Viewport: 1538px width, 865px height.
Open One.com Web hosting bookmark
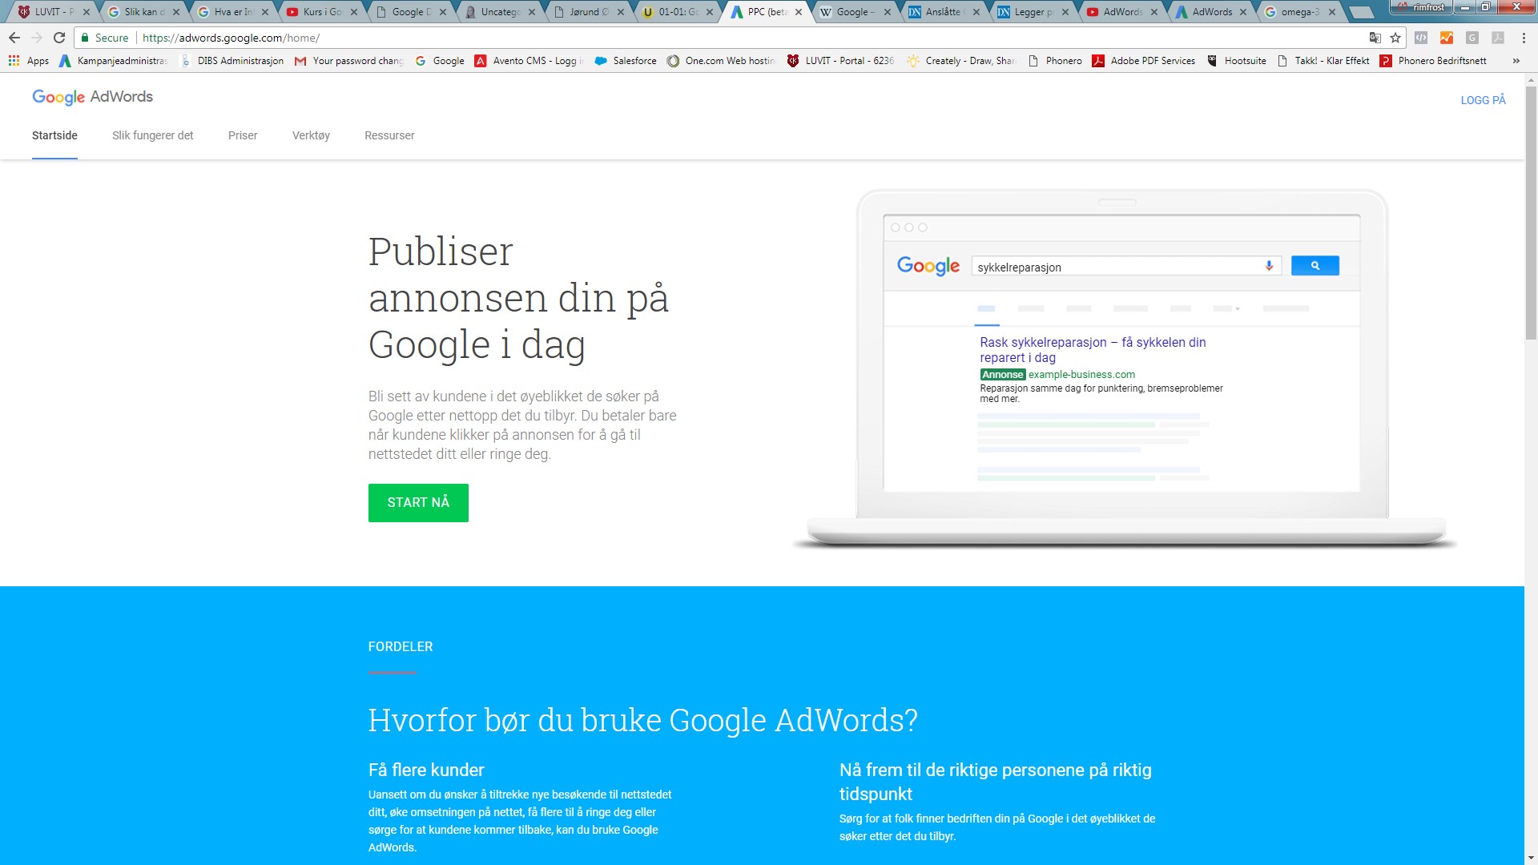click(721, 61)
